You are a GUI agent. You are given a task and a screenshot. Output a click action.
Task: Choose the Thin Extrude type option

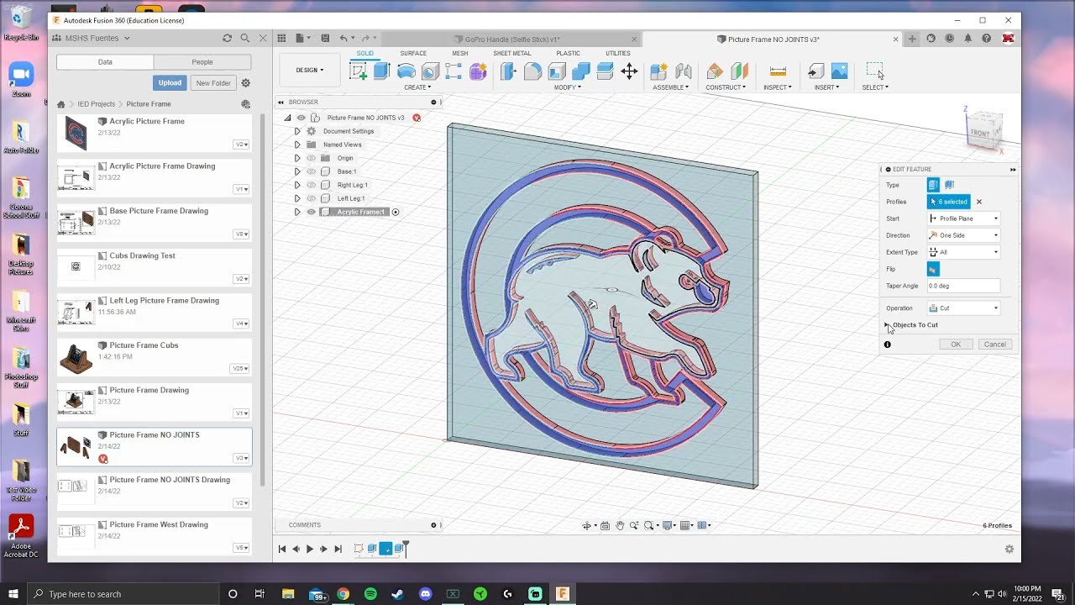click(949, 185)
